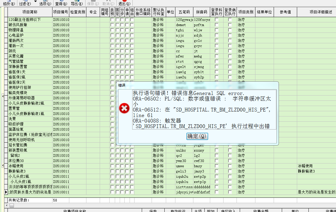This screenshot has height=212, width=336.
Task: Tick the 类别 checkbox in the 破伤风脱敏 row
Action: (112, 25)
